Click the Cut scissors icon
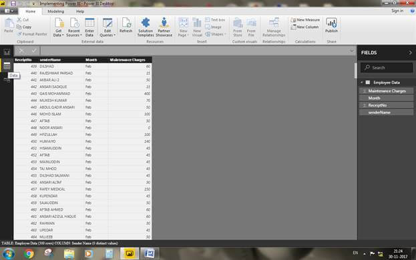 click(19, 19)
